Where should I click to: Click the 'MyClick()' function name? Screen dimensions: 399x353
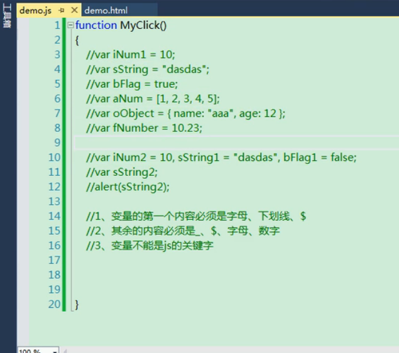143,26
